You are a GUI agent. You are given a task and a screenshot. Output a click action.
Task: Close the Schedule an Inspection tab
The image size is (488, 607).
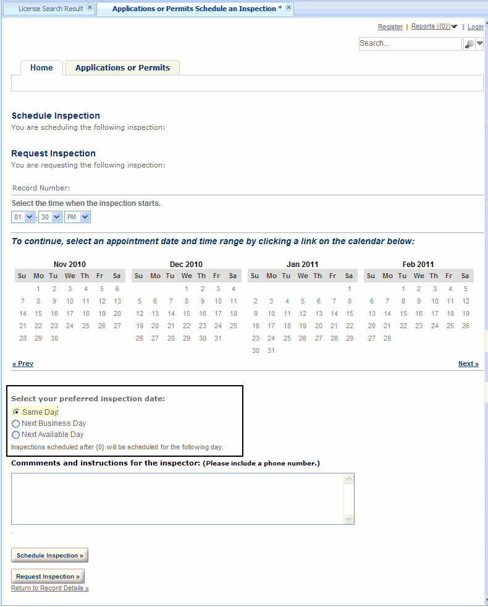coord(288,7)
